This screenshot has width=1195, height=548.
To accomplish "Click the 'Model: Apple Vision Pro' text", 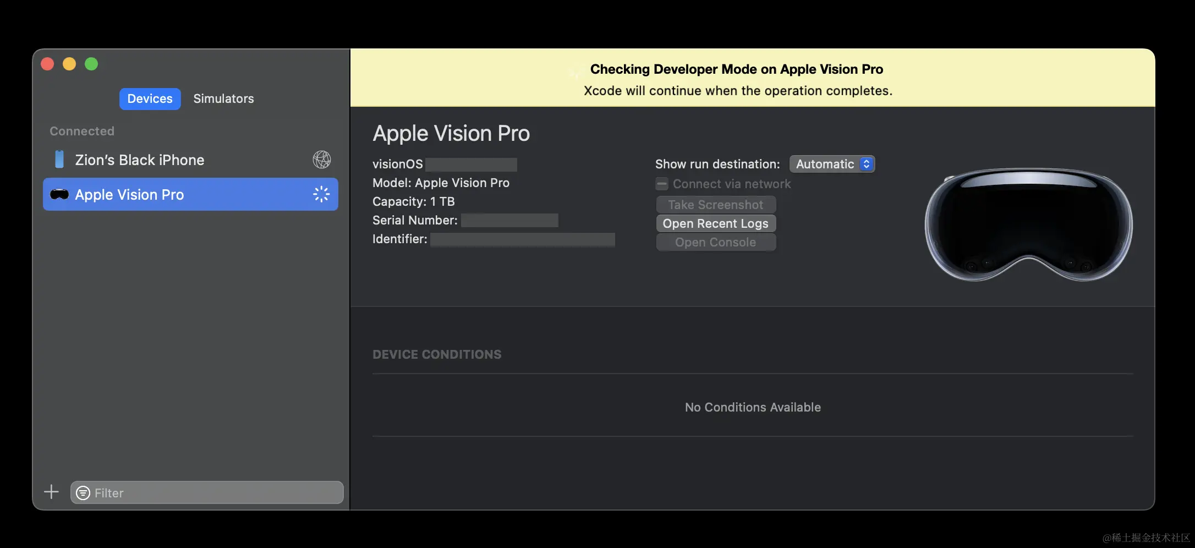I will coord(441,183).
